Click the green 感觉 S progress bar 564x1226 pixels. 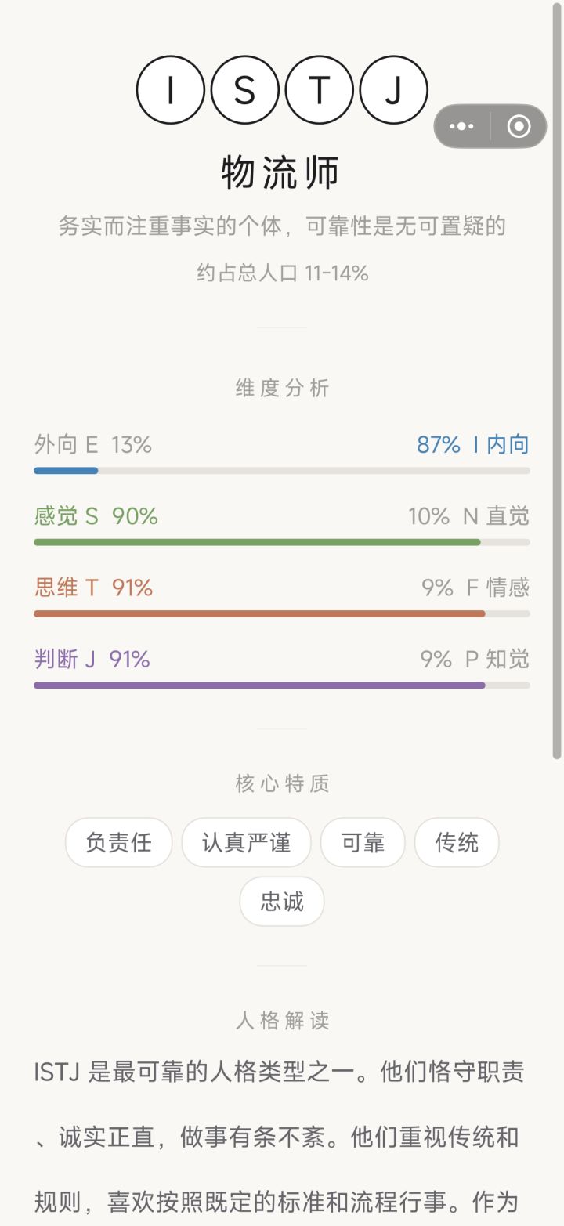pos(282,542)
